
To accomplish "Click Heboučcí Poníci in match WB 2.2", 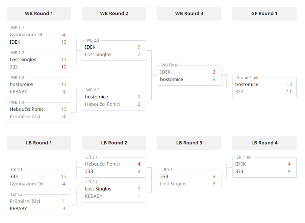I will pos(102,104).
